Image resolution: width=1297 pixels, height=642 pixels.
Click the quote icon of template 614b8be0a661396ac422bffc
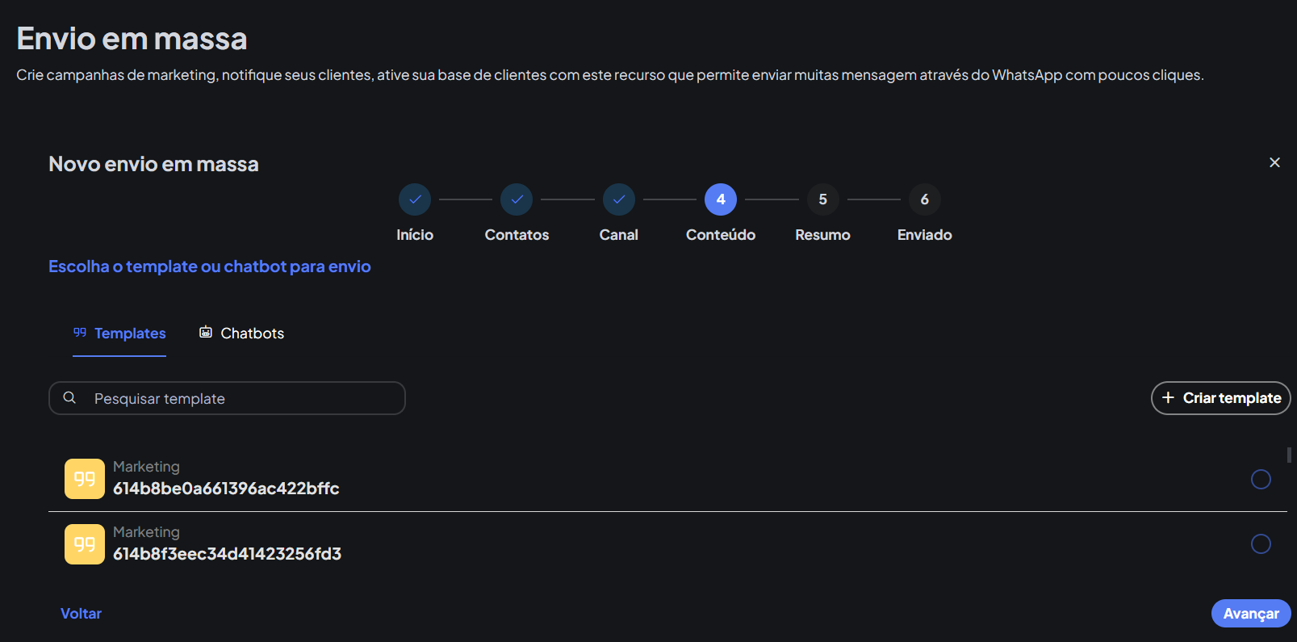click(85, 479)
